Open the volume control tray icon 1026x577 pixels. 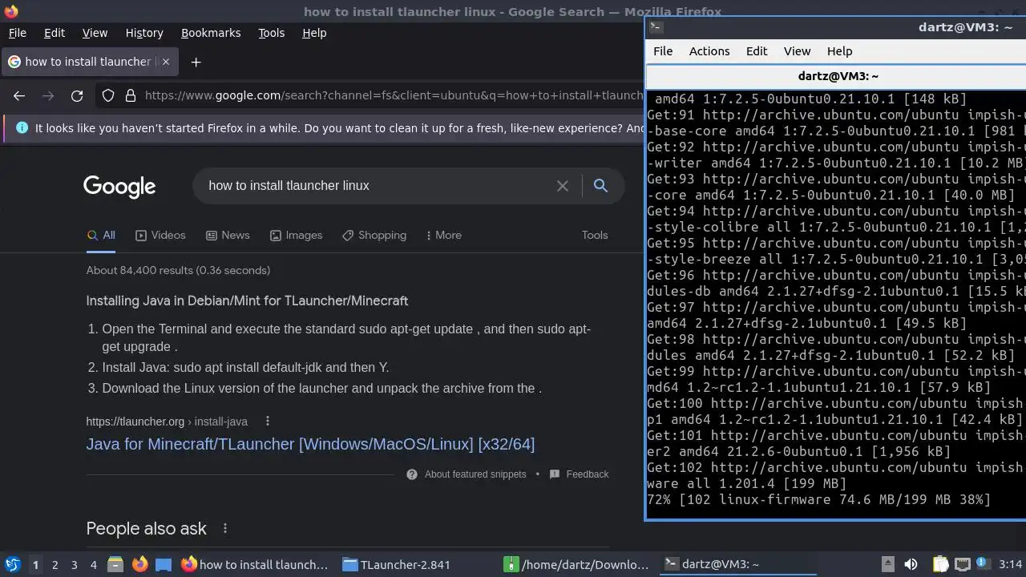[911, 564]
